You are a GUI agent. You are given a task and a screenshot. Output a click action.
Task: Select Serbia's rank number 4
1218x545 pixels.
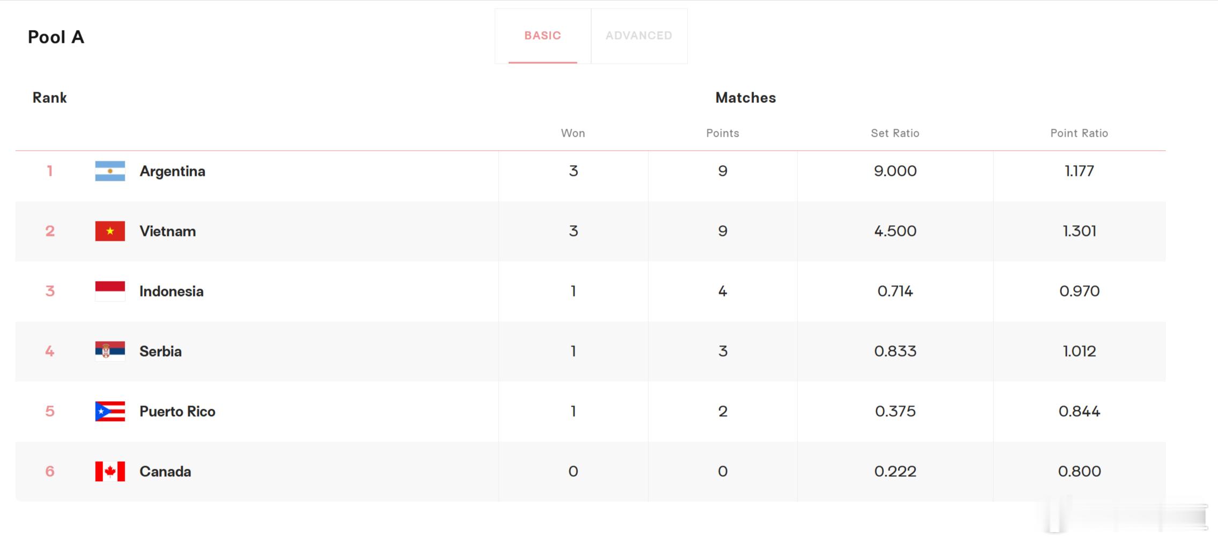click(50, 351)
